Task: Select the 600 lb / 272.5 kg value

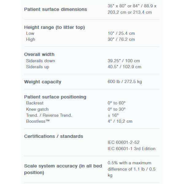Action: pyautogui.click(x=125, y=82)
